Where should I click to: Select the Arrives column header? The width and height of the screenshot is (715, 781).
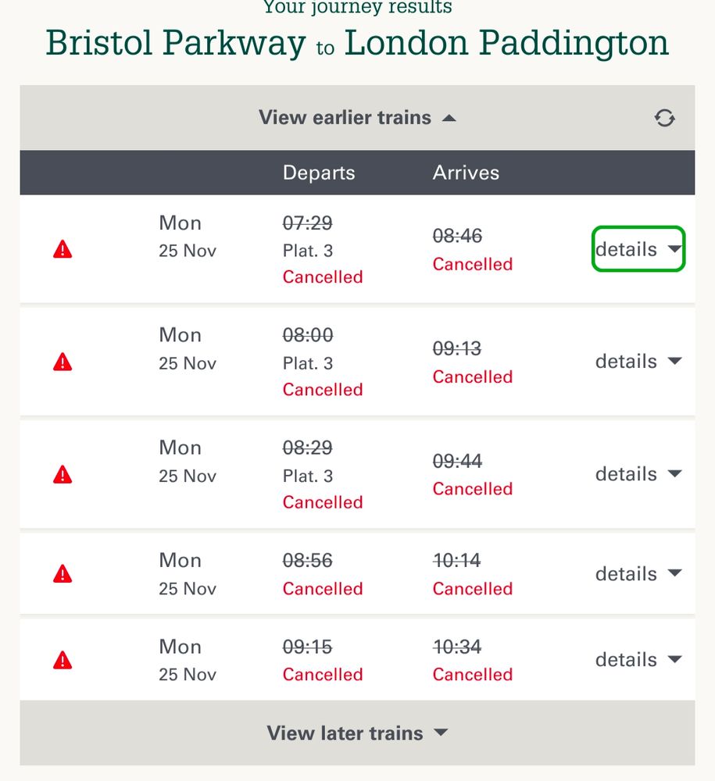click(x=466, y=173)
